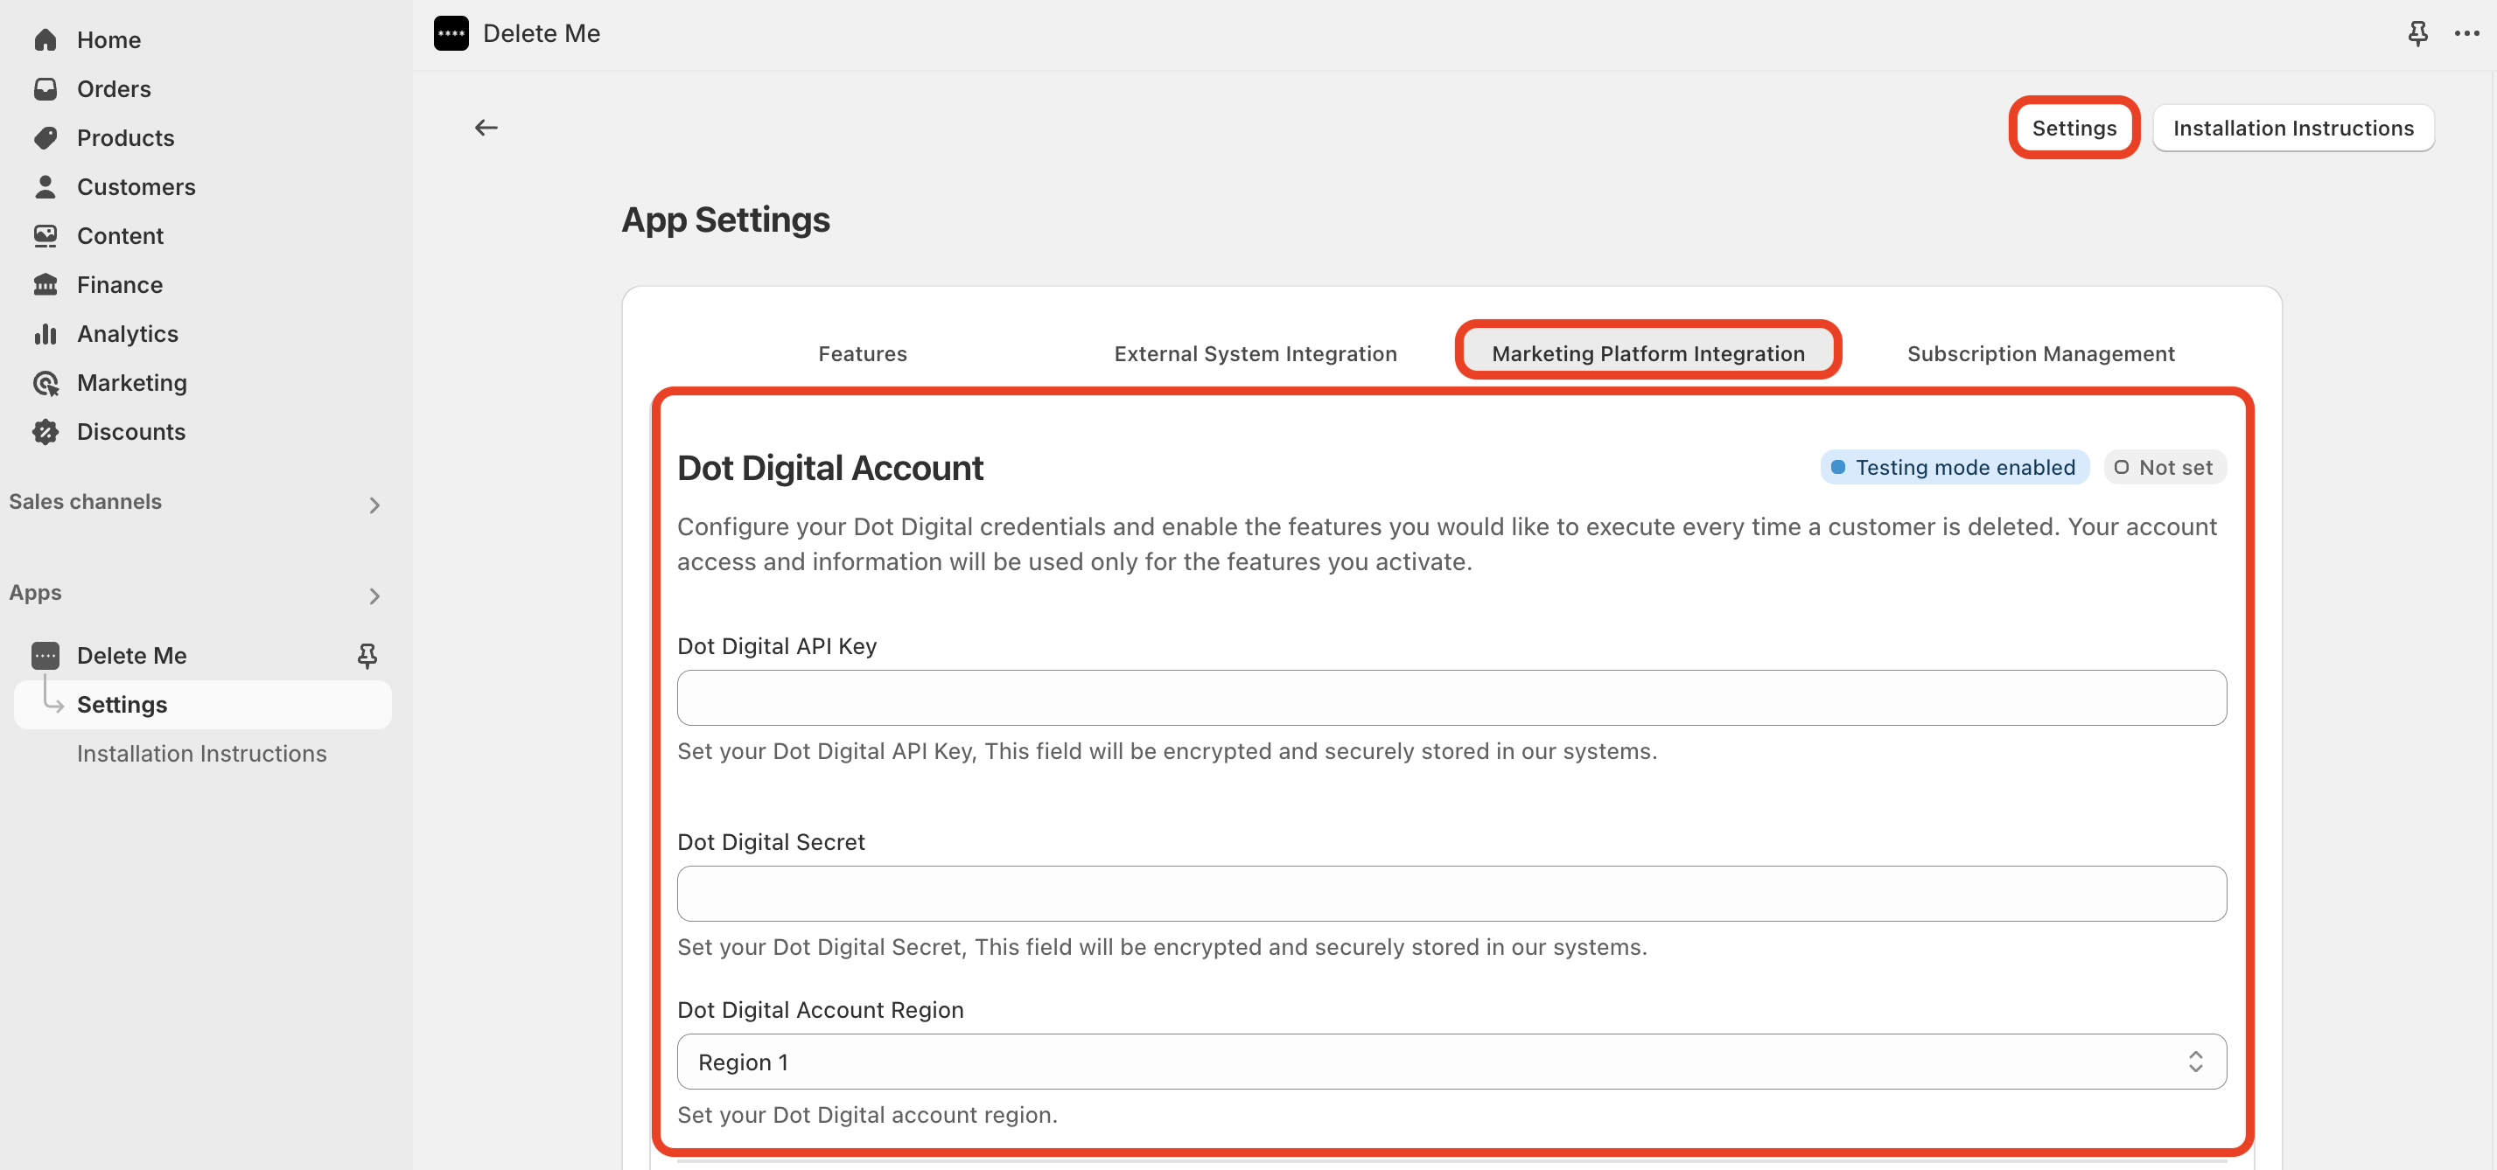Expand the Apps section chevron
Viewport: 2497px width, 1170px height.
(x=375, y=595)
